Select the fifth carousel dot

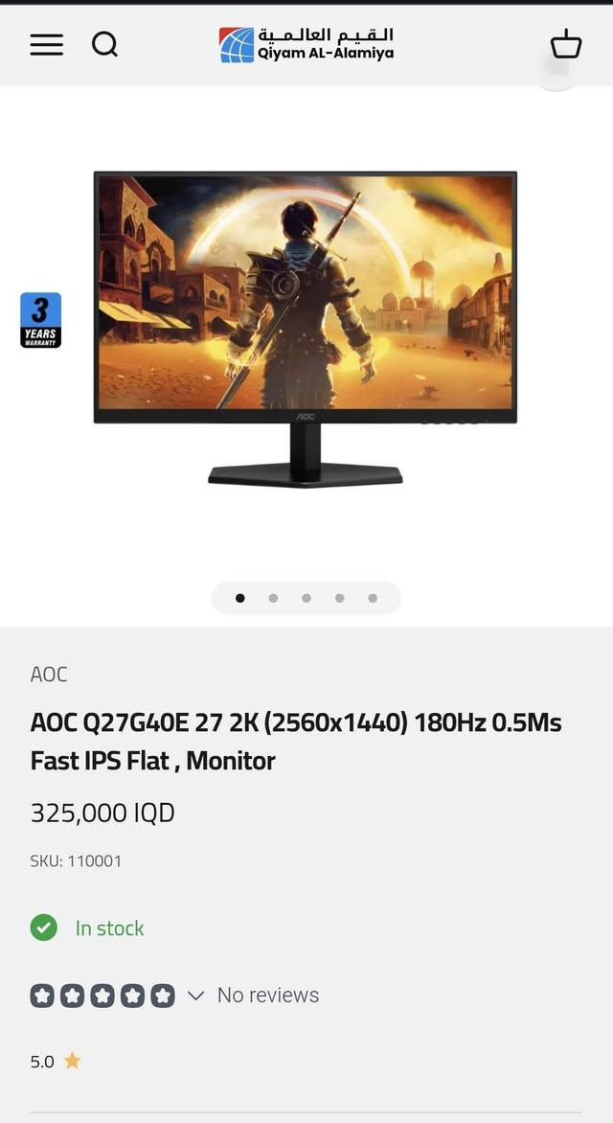click(x=373, y=598)
